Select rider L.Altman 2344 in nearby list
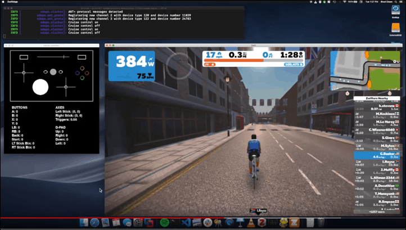 tap(377, 179)
